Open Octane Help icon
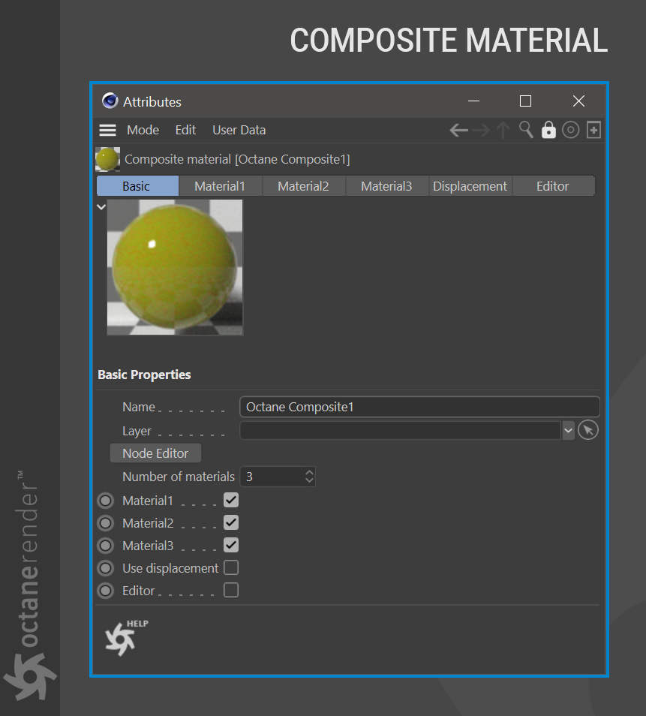Screen dimensions: 646x716 pyautogui.click(x=125, y=637)
